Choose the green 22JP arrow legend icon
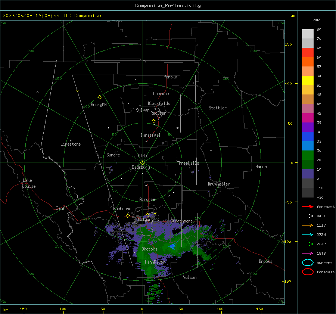 (x=308, y=244)
